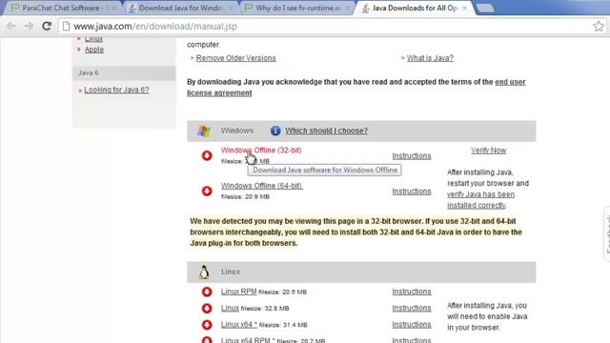The width and height of the screenshot is (610, 343).
Task: Open Instructions for Linux 32.8 MB
Action: (x=412, y=308)
